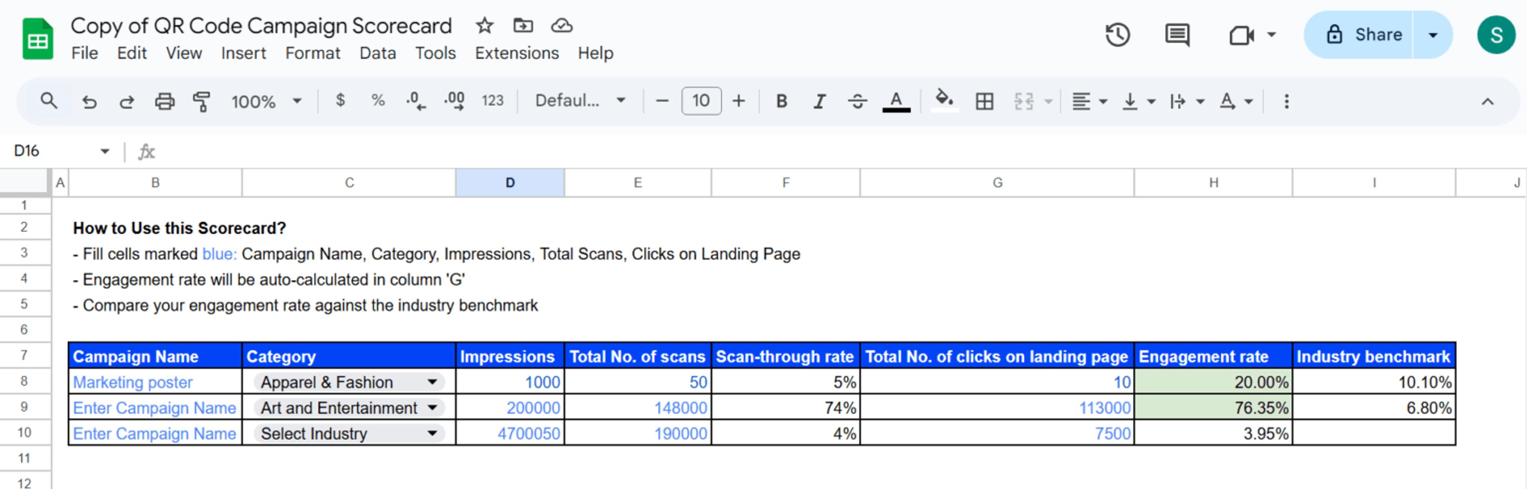
Task: Open the Extensions menu
Action: (516, 53)
